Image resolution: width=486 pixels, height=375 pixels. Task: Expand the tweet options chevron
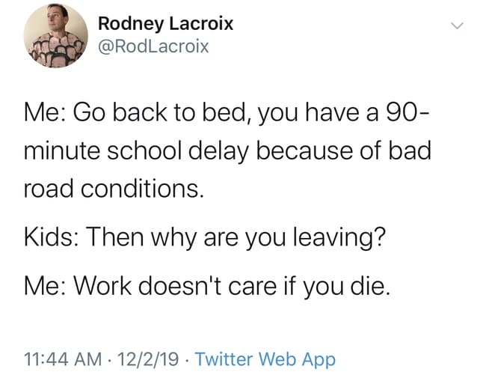[x=457, y=26]
